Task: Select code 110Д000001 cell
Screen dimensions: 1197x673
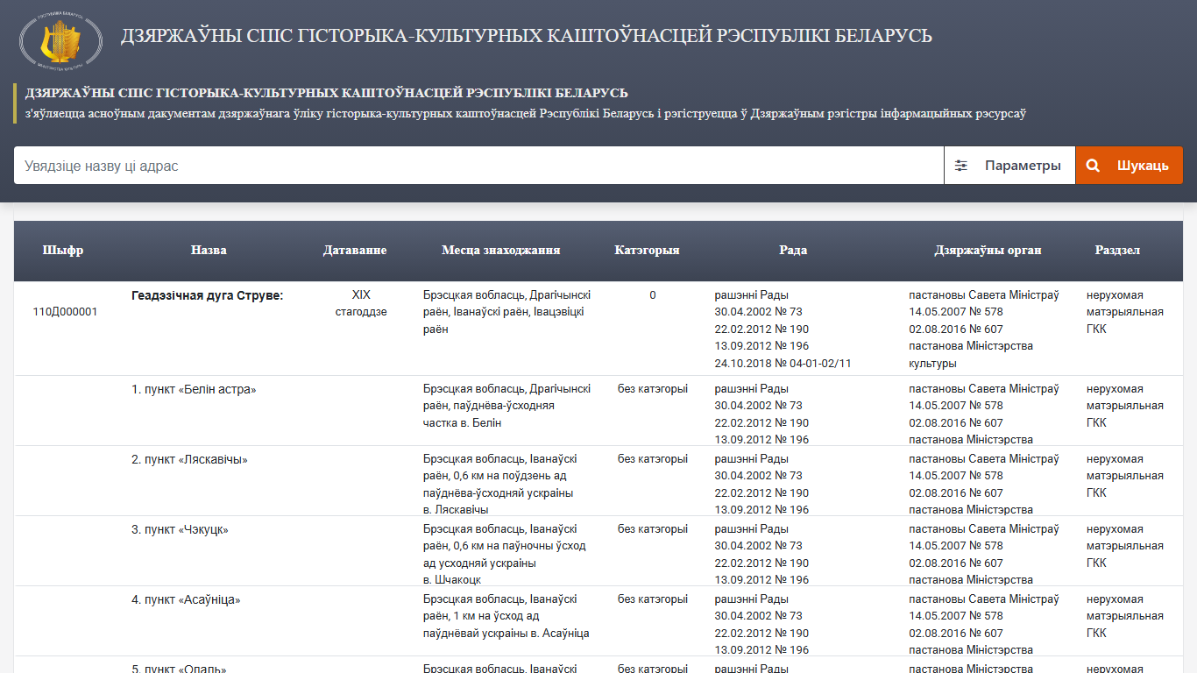Action: click(x=65, y=312)
